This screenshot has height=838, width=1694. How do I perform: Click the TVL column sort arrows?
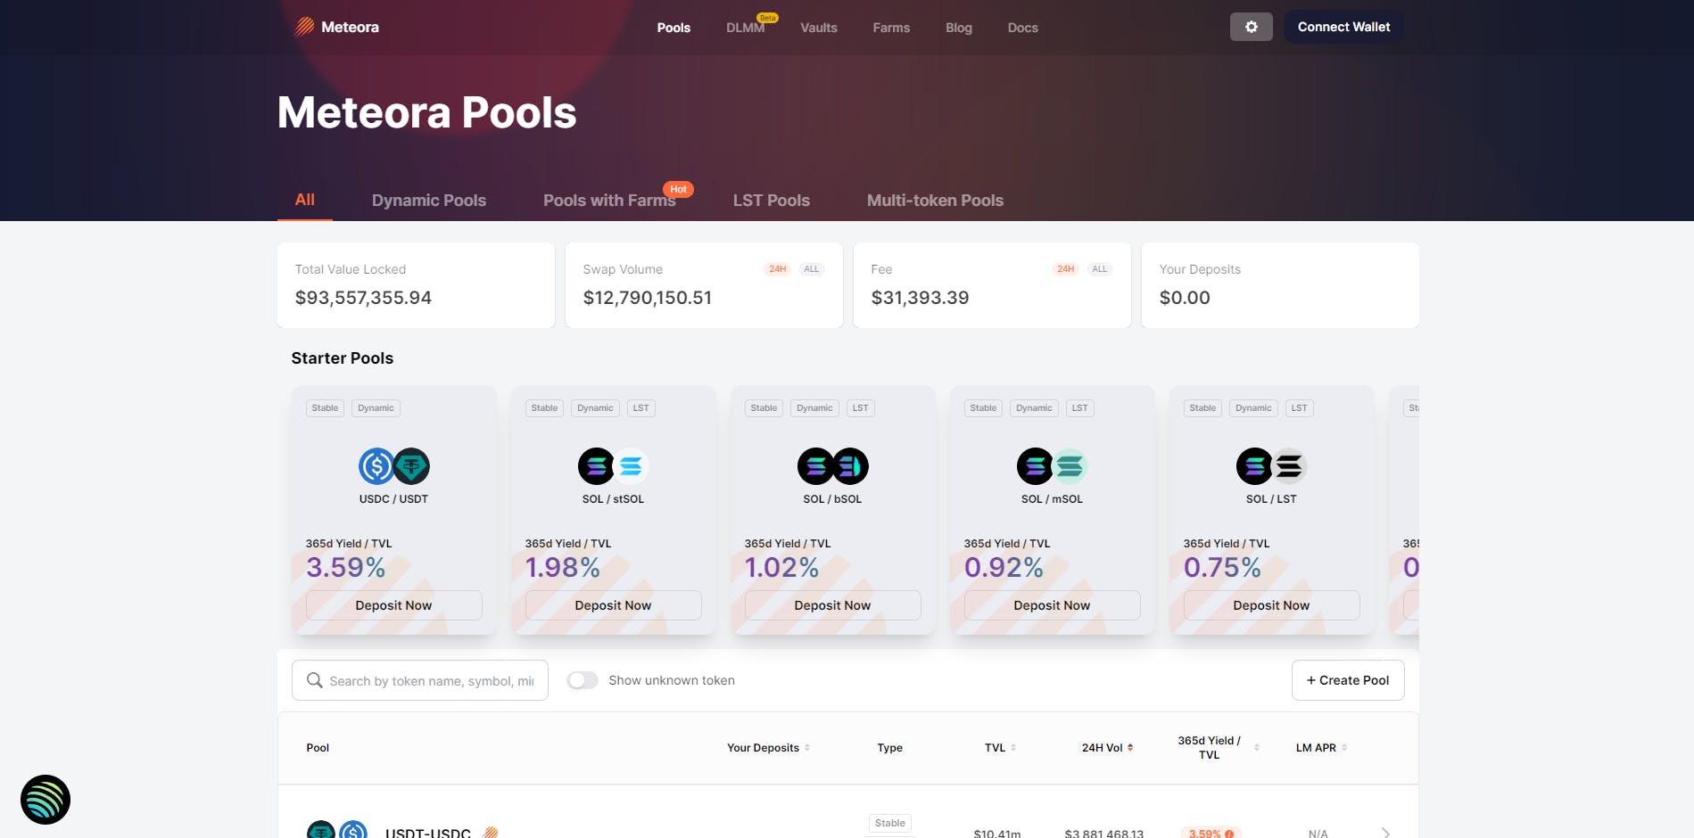(x=1012, y=748)
